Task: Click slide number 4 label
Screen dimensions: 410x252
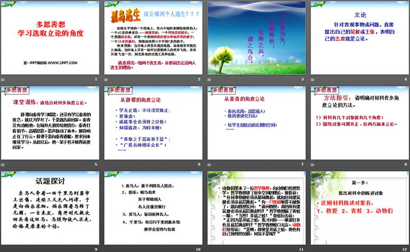Action: coord(406,79)
